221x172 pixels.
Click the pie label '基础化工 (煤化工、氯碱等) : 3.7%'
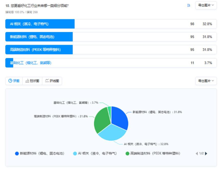click(x=76, y=103)
